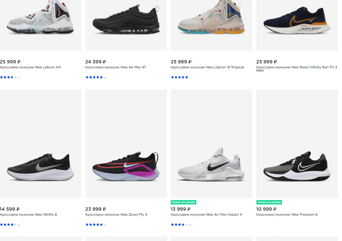Click the Nike Lebron XIX title link
This screenshot has width=342, height=241.
pyautogui.click(x=31, y=67)
